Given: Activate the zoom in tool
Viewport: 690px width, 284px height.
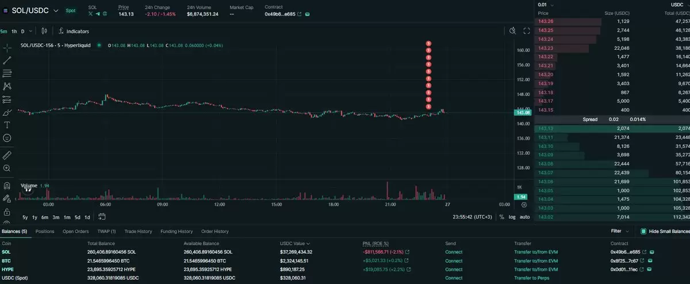Looking at the screenshot, I should 7,168.
